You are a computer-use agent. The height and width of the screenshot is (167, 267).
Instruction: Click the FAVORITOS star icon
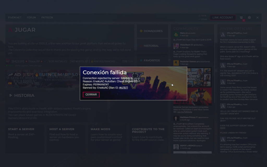pos(141,60)
